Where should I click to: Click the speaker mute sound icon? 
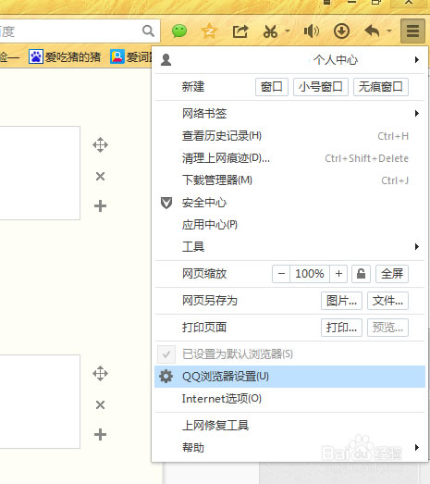click(312, 31)
